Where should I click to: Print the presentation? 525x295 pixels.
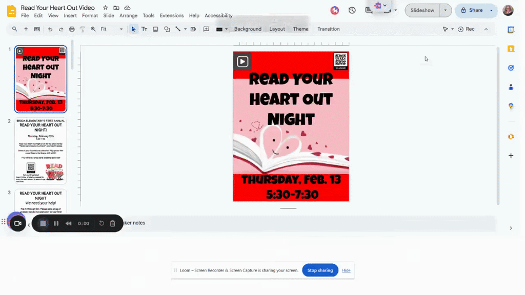click(x=72, y=29)
